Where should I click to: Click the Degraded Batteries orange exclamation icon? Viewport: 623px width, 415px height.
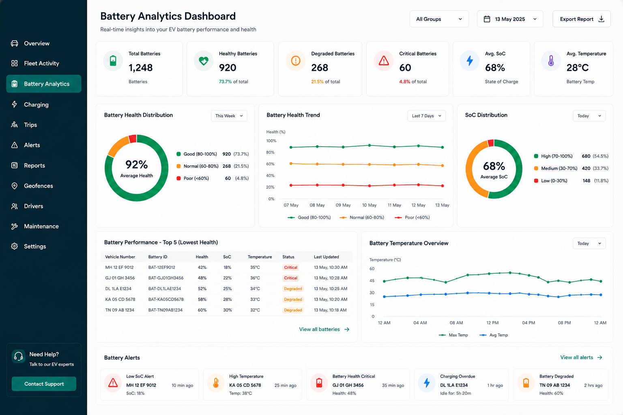point(296,61)
